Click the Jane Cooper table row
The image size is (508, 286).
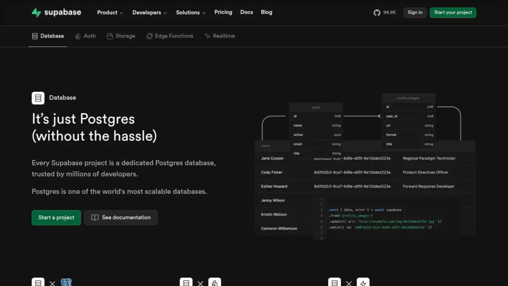(x=365, y=159)
